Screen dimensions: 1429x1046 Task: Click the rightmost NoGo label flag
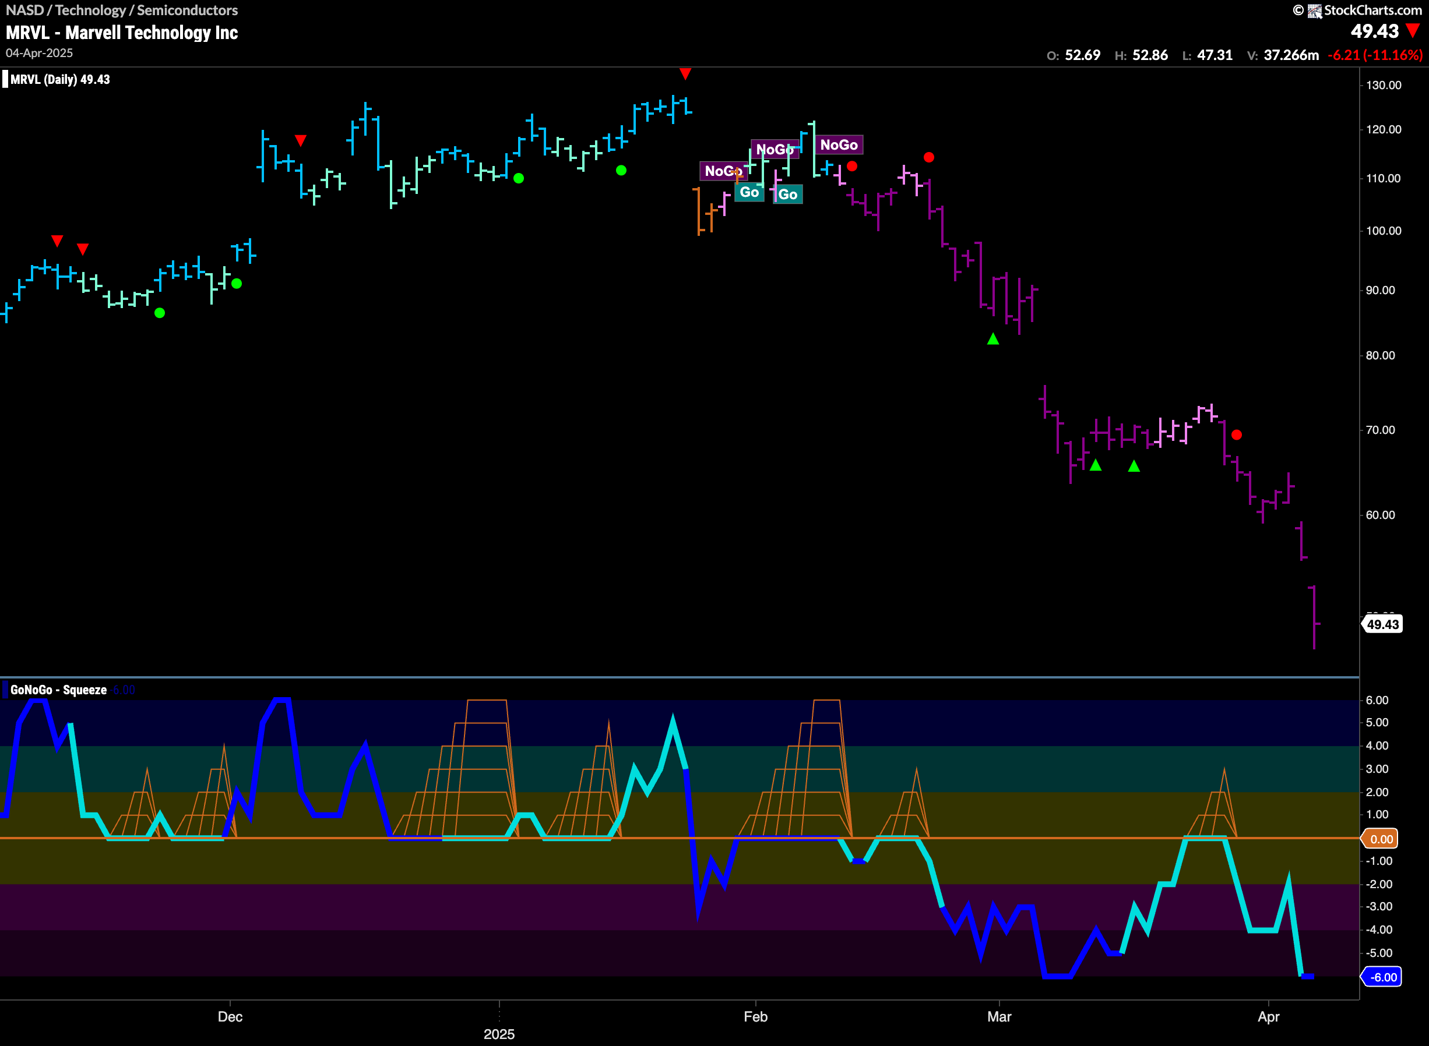pyautogui.click(x=839, y=145)
